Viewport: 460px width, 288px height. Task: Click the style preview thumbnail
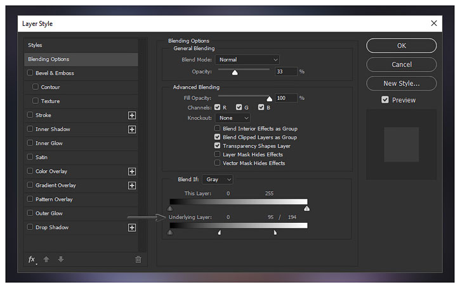(402, 144)
